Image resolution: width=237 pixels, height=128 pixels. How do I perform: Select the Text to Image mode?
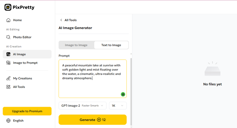[x=111, y=45]
